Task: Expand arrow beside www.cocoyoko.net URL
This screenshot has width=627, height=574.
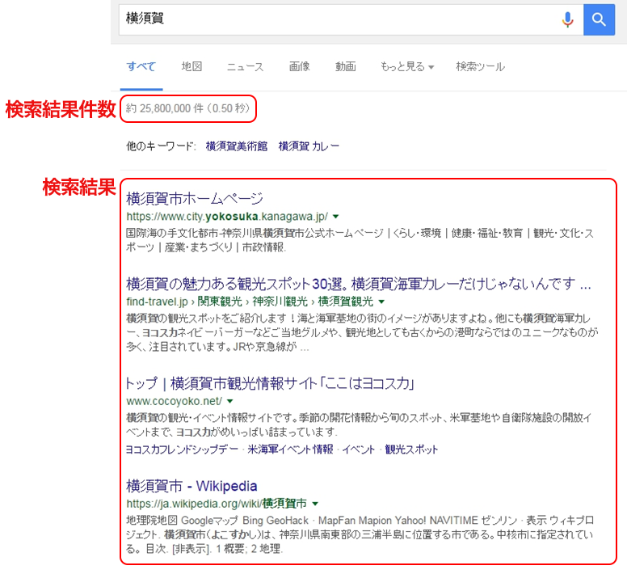Action: [230, 401]
